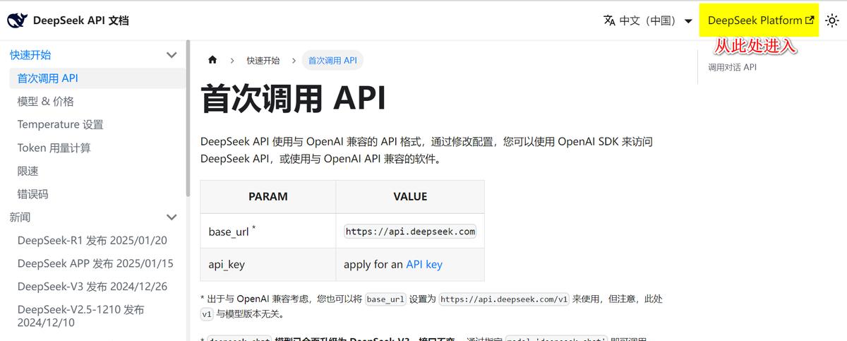Click the 首次调用 API page heading

point(293,99)
